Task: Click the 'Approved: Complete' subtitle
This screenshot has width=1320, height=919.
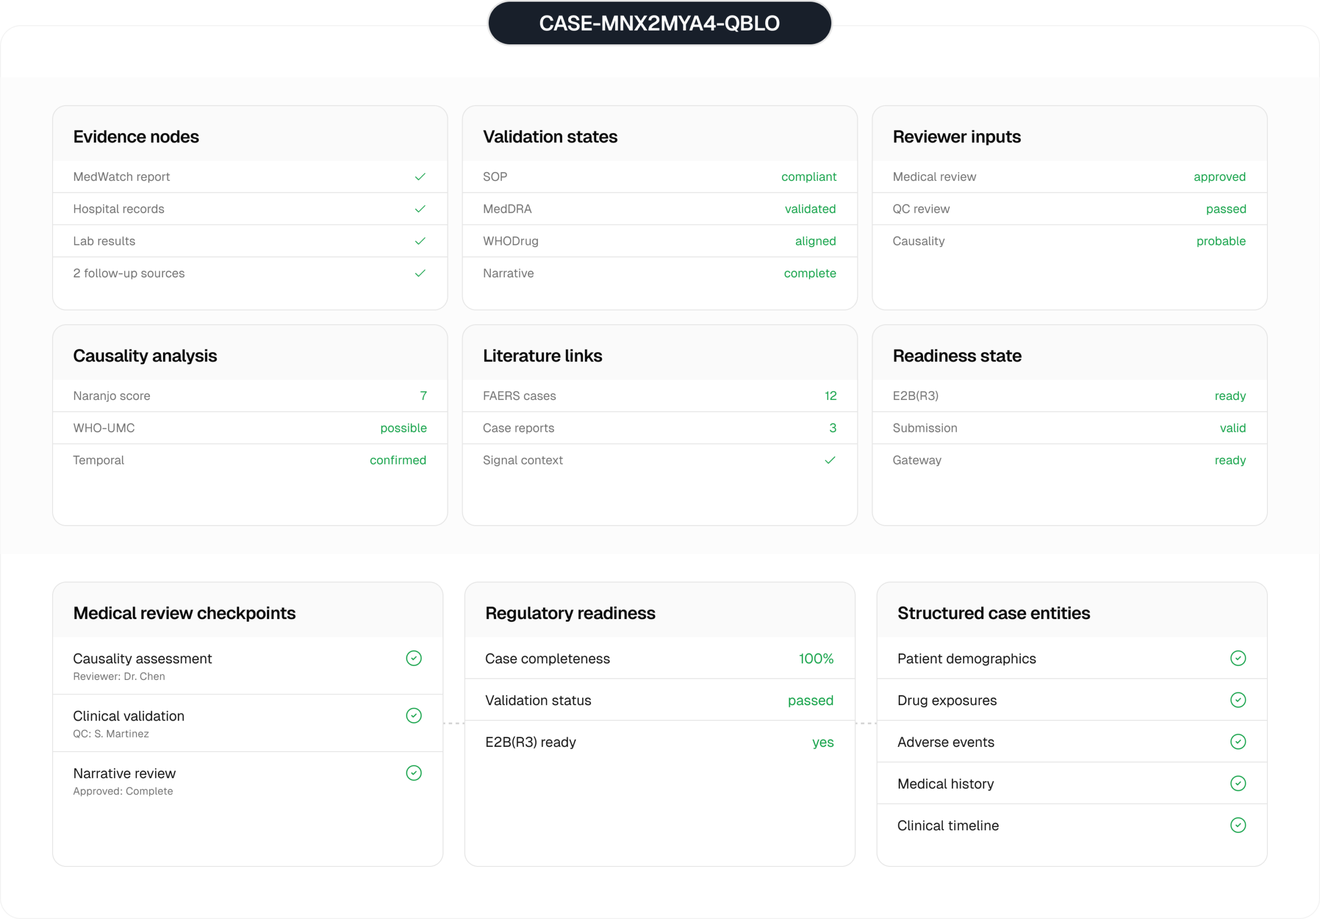Action: point(123,791)
